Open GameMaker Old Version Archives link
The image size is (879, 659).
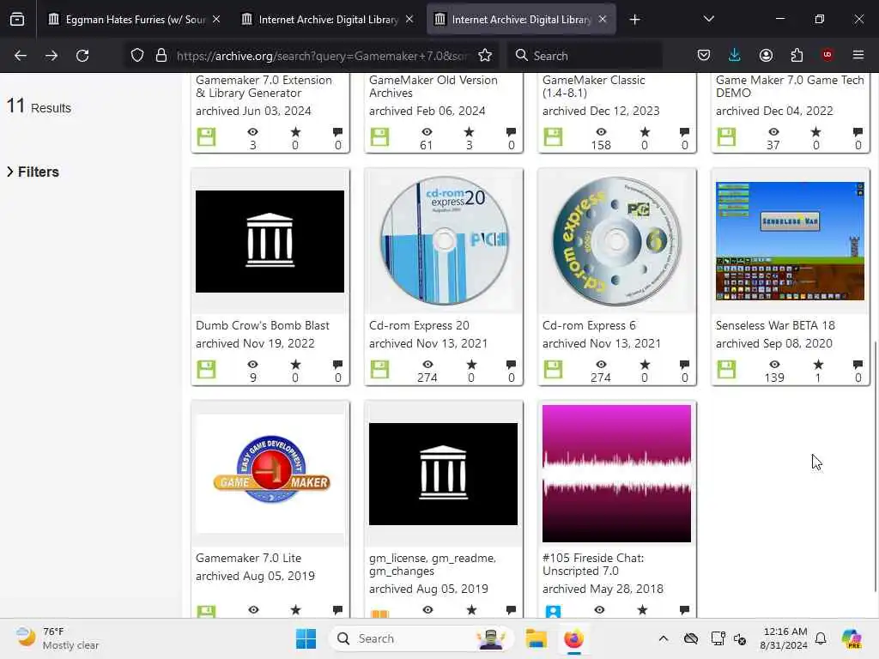coord(433,87)
